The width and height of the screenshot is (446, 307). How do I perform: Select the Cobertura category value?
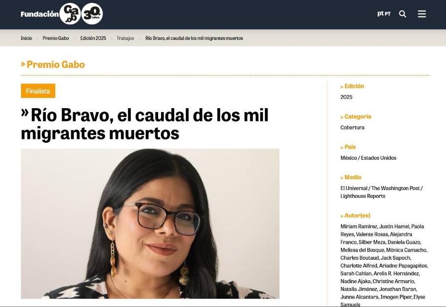click(x=352, y=128)
